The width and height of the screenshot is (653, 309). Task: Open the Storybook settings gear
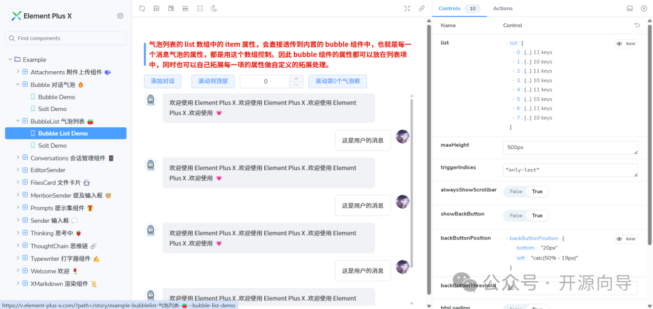(120, 16)
